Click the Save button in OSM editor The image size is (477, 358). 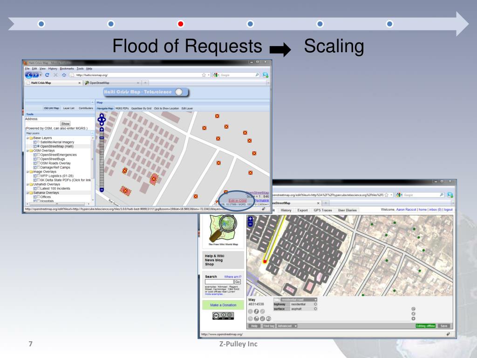[x=444, y=326]
